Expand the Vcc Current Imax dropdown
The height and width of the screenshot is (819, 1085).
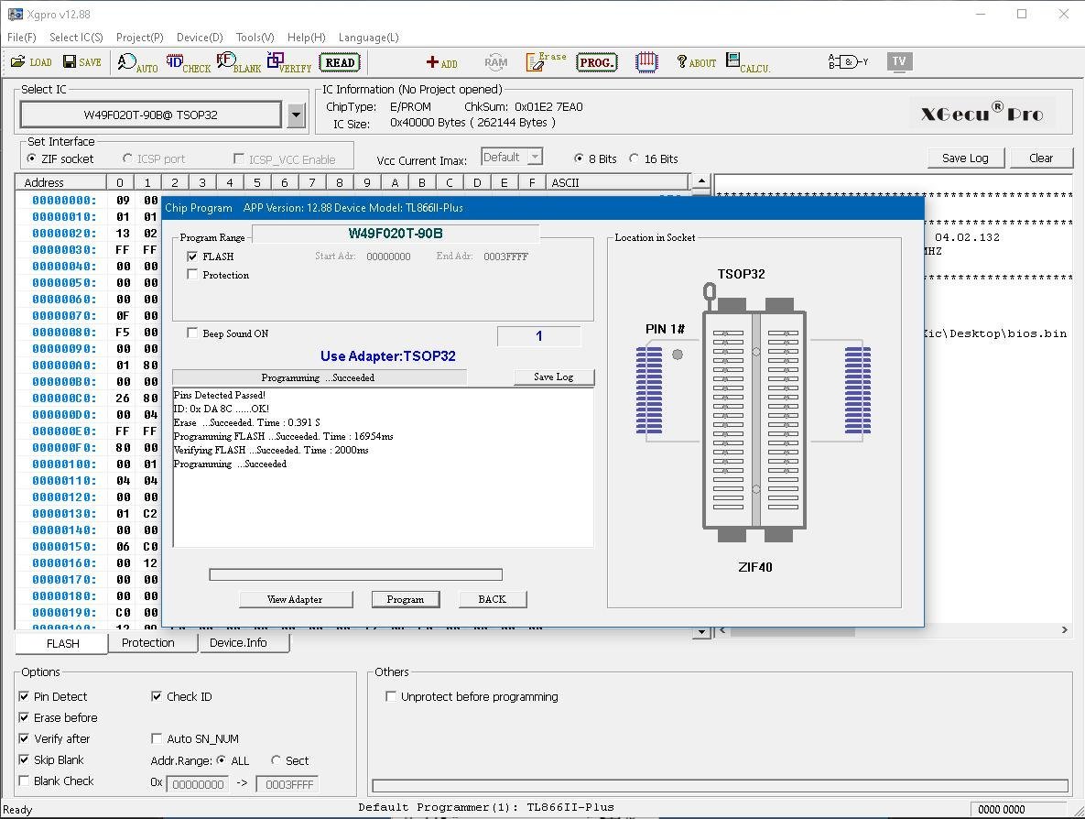point(534,158)
